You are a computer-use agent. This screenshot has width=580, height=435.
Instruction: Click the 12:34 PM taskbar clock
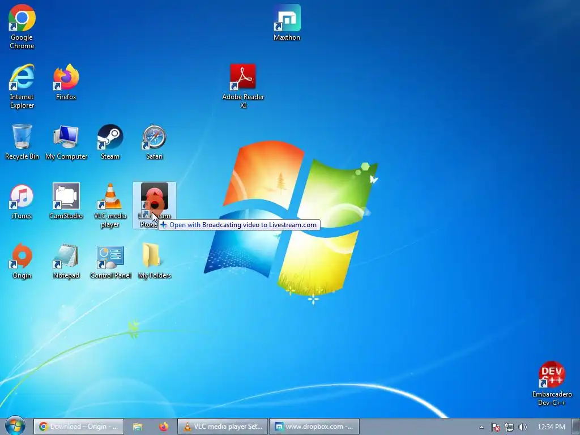coord(551,427)
